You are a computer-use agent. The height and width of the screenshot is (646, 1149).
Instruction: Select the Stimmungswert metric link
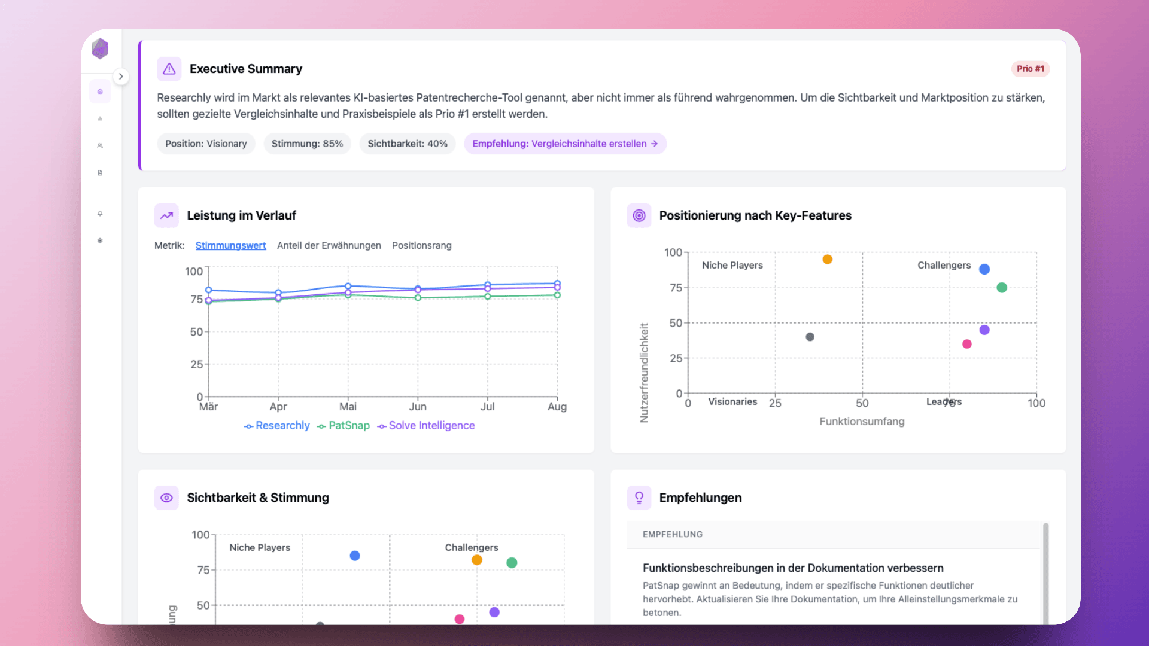pyautogui.click(x=230, y=245)
